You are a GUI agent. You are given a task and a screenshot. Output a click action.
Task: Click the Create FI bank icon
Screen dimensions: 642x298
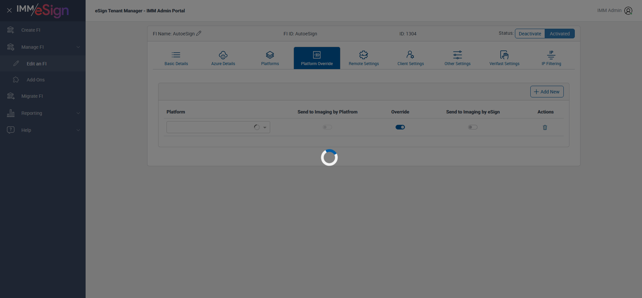tap(11, 30)
